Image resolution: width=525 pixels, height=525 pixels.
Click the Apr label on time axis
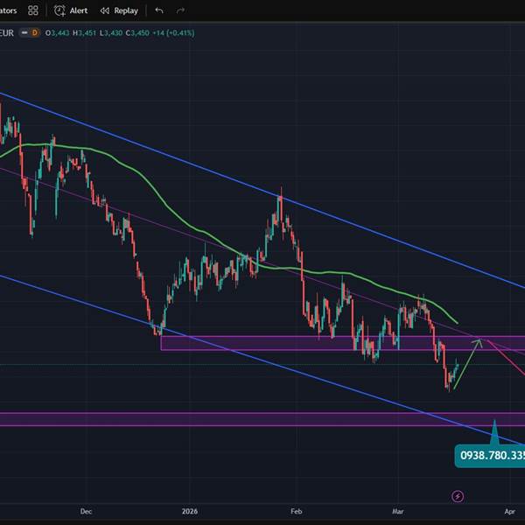[509, 511]
